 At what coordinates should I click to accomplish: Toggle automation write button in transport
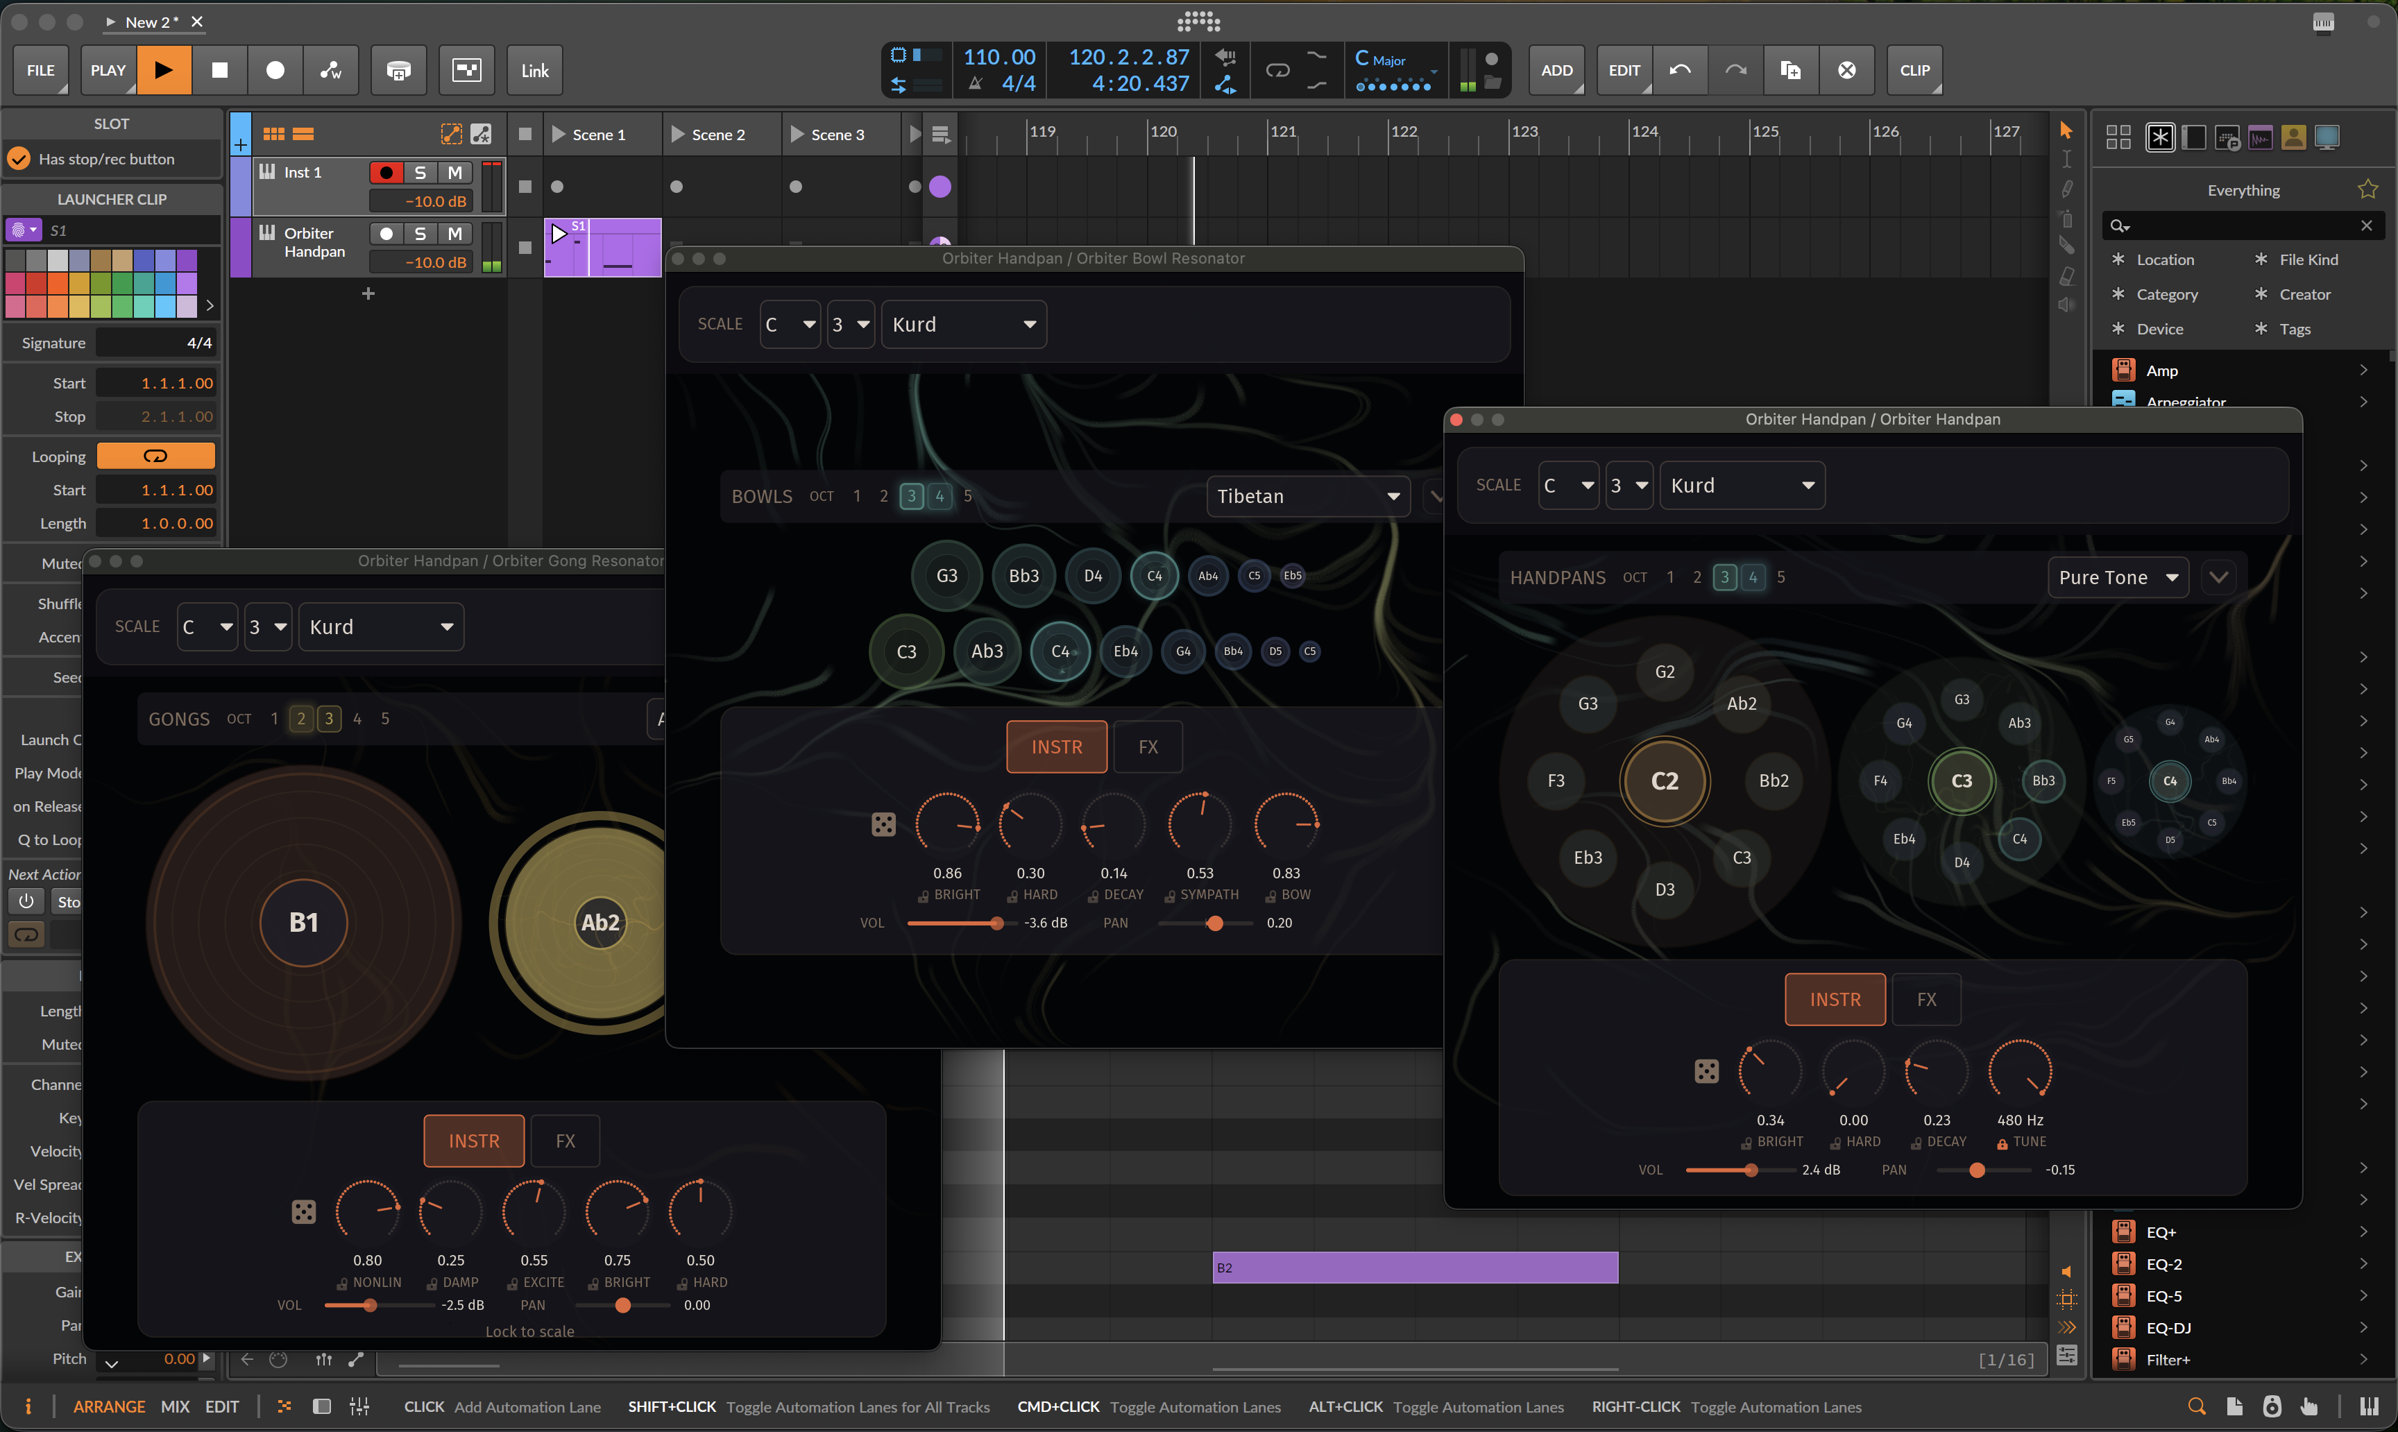tap(331, 69)
